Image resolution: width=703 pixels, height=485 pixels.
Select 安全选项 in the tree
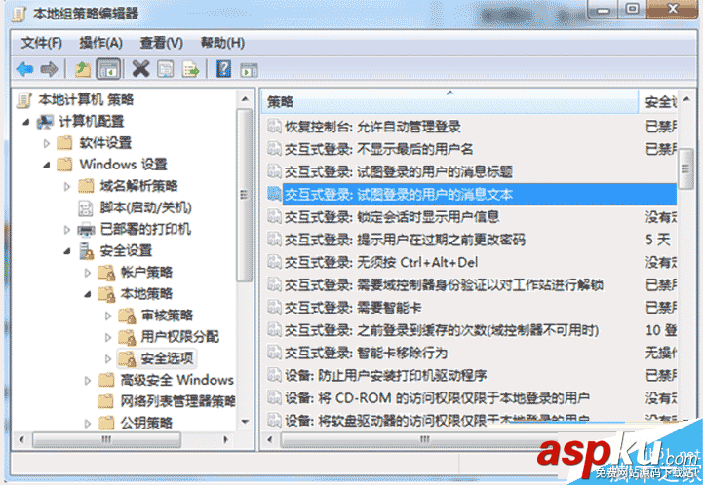click(167, 358)
